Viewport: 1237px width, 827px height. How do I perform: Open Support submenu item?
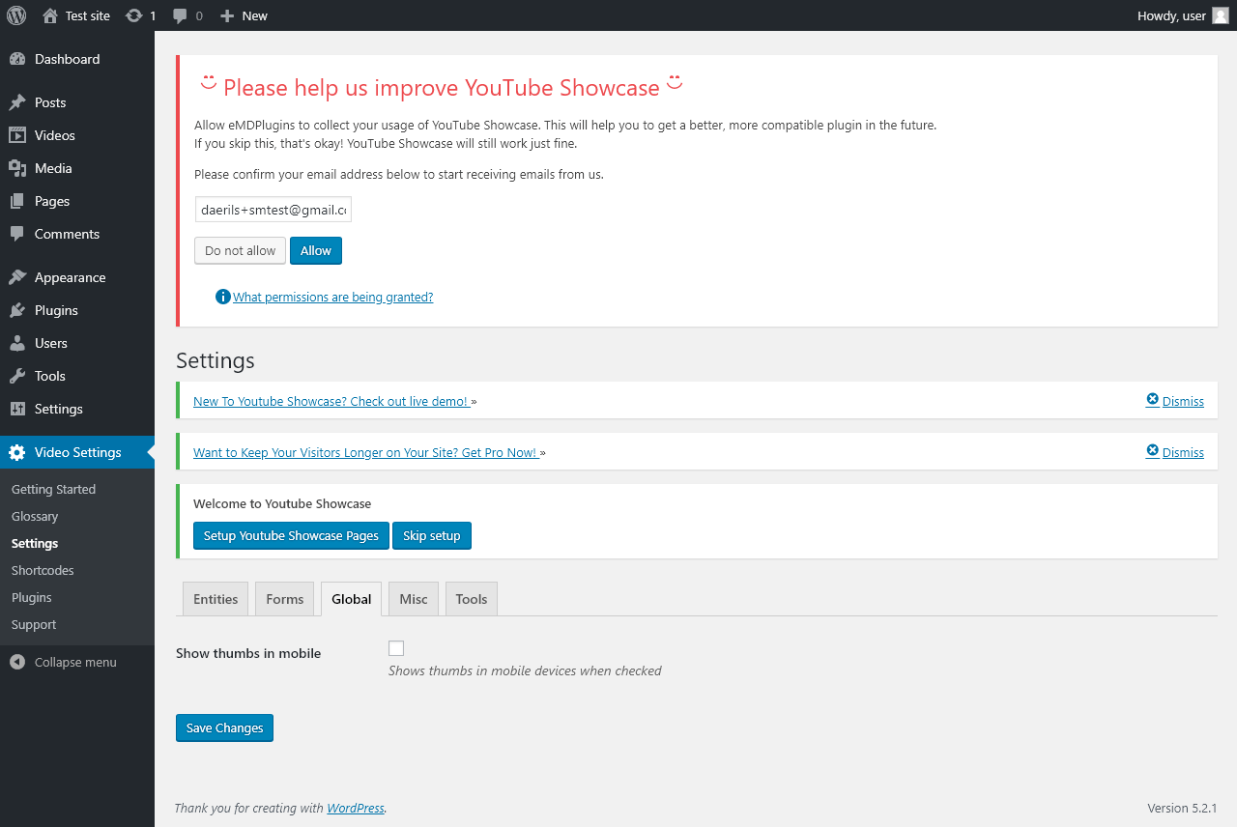click(34, 624)
